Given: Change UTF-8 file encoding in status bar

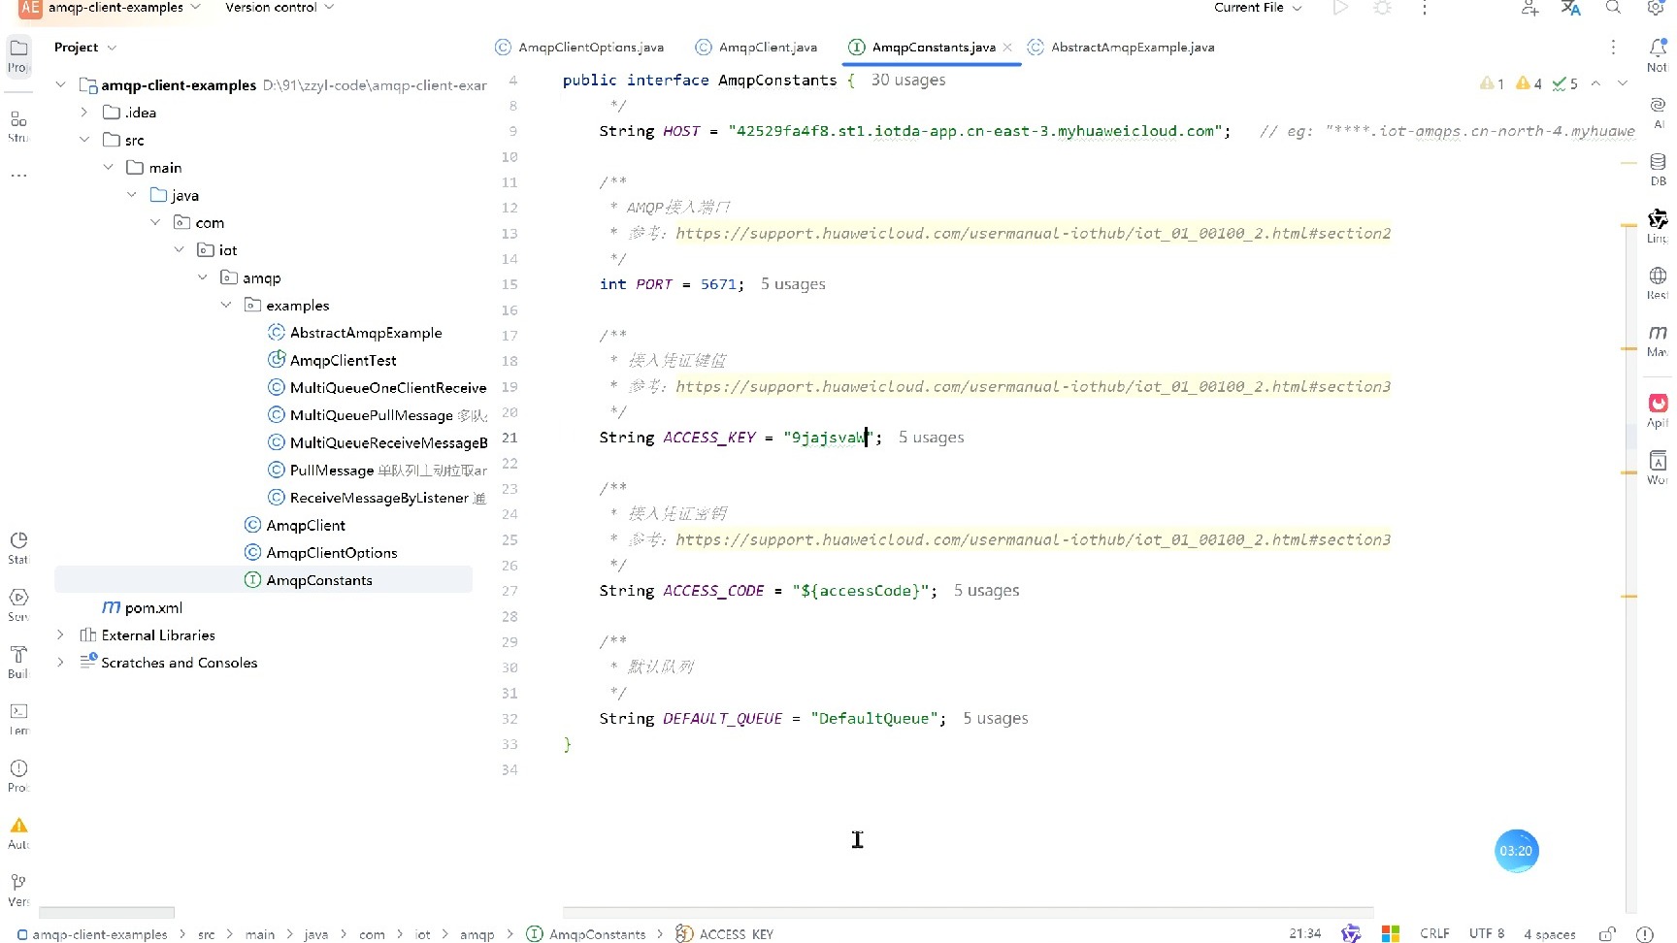Looking at the screenshot, I should [1486, 933].
